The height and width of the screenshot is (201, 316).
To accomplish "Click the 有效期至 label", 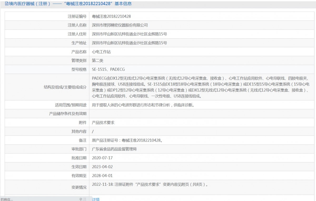I will point(79,176).
